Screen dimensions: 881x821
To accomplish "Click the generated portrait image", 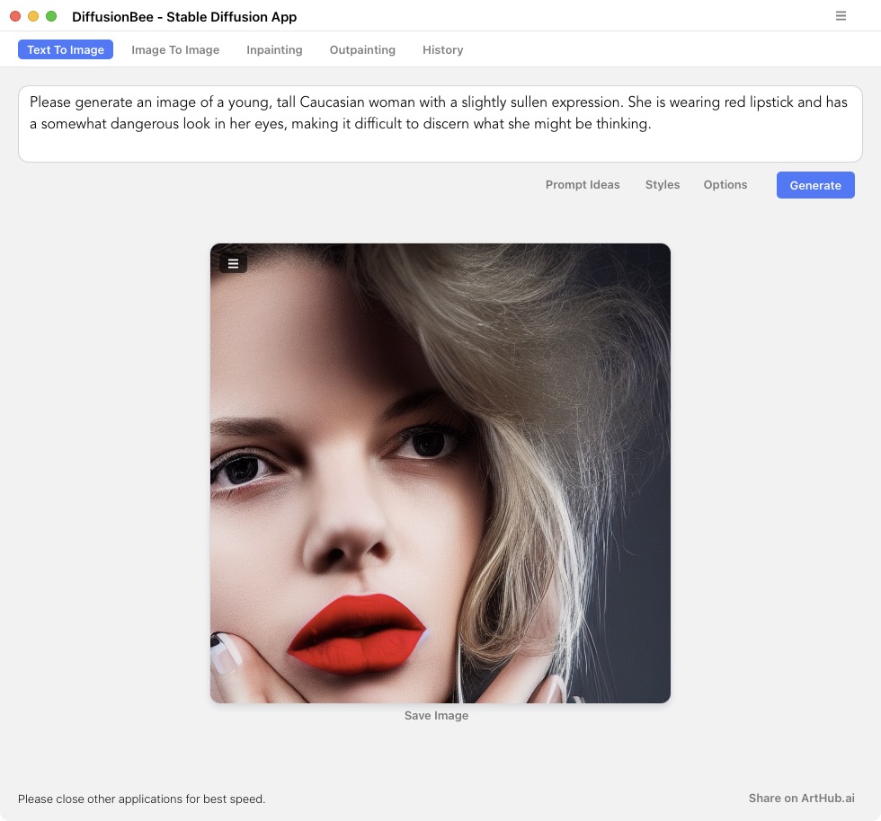I will pyautogui.click(x=440, y=473).
